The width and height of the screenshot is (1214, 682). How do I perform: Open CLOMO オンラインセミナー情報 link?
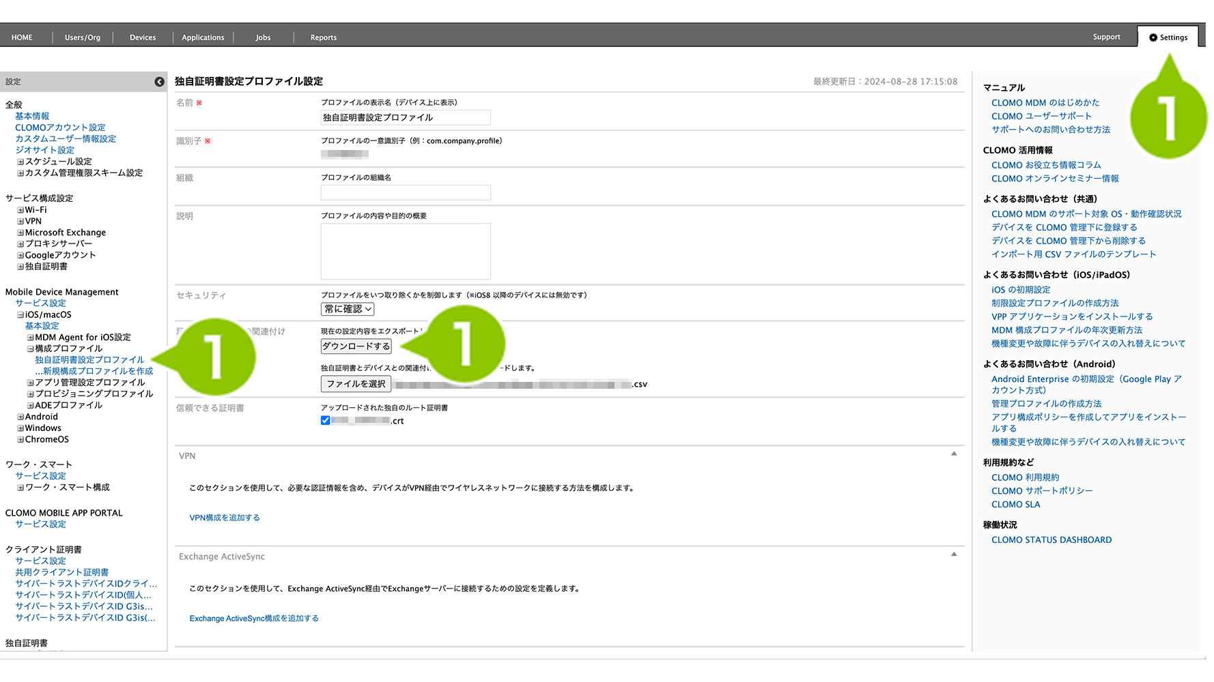click(x=1055, y=179)
